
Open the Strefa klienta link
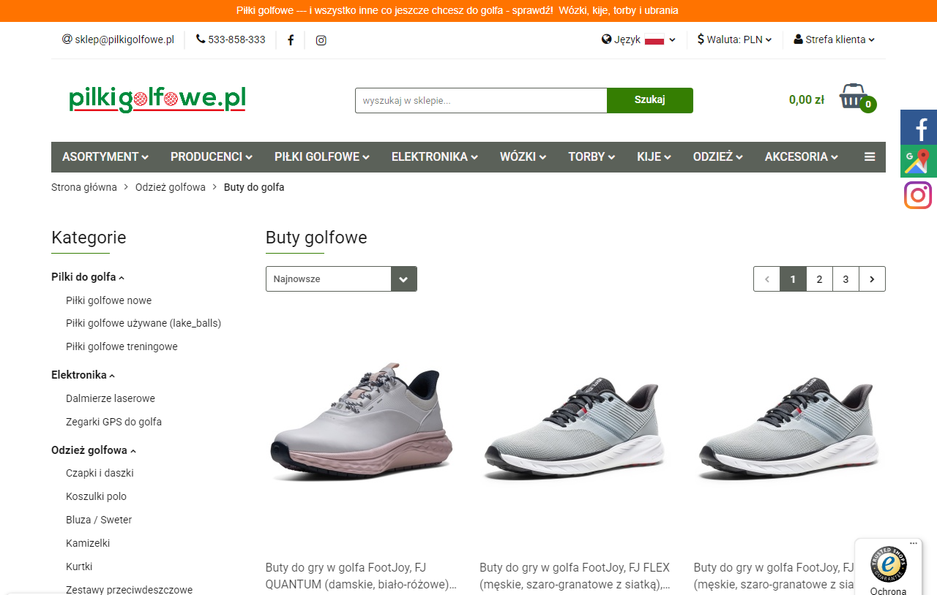coord(835,40)
